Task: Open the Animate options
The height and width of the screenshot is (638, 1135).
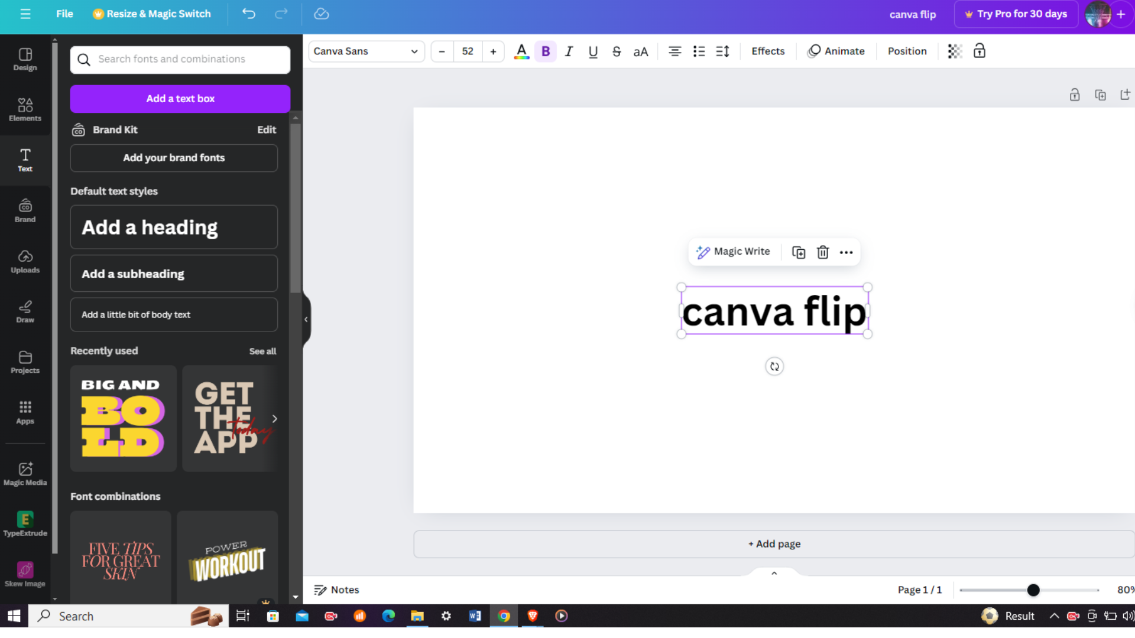Action: pos(836,51)
